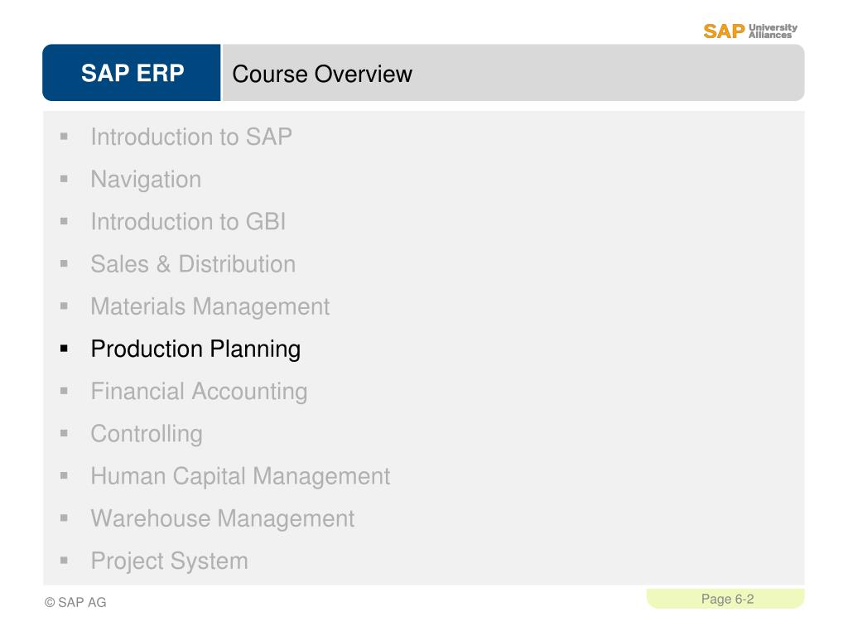Select the SAP ERP header block
The image size is (848, 636).
pyautogui.click(x=132, y=73)
